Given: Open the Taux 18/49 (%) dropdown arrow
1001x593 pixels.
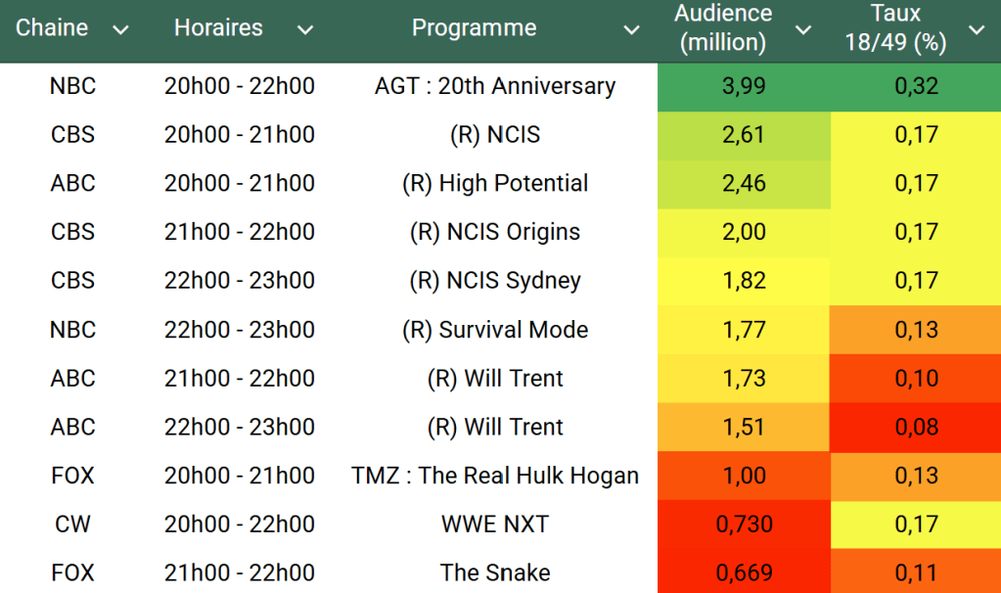Looking at the screenshot, I should [976, 30].
